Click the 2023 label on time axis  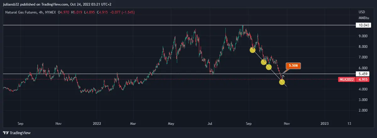324,124
